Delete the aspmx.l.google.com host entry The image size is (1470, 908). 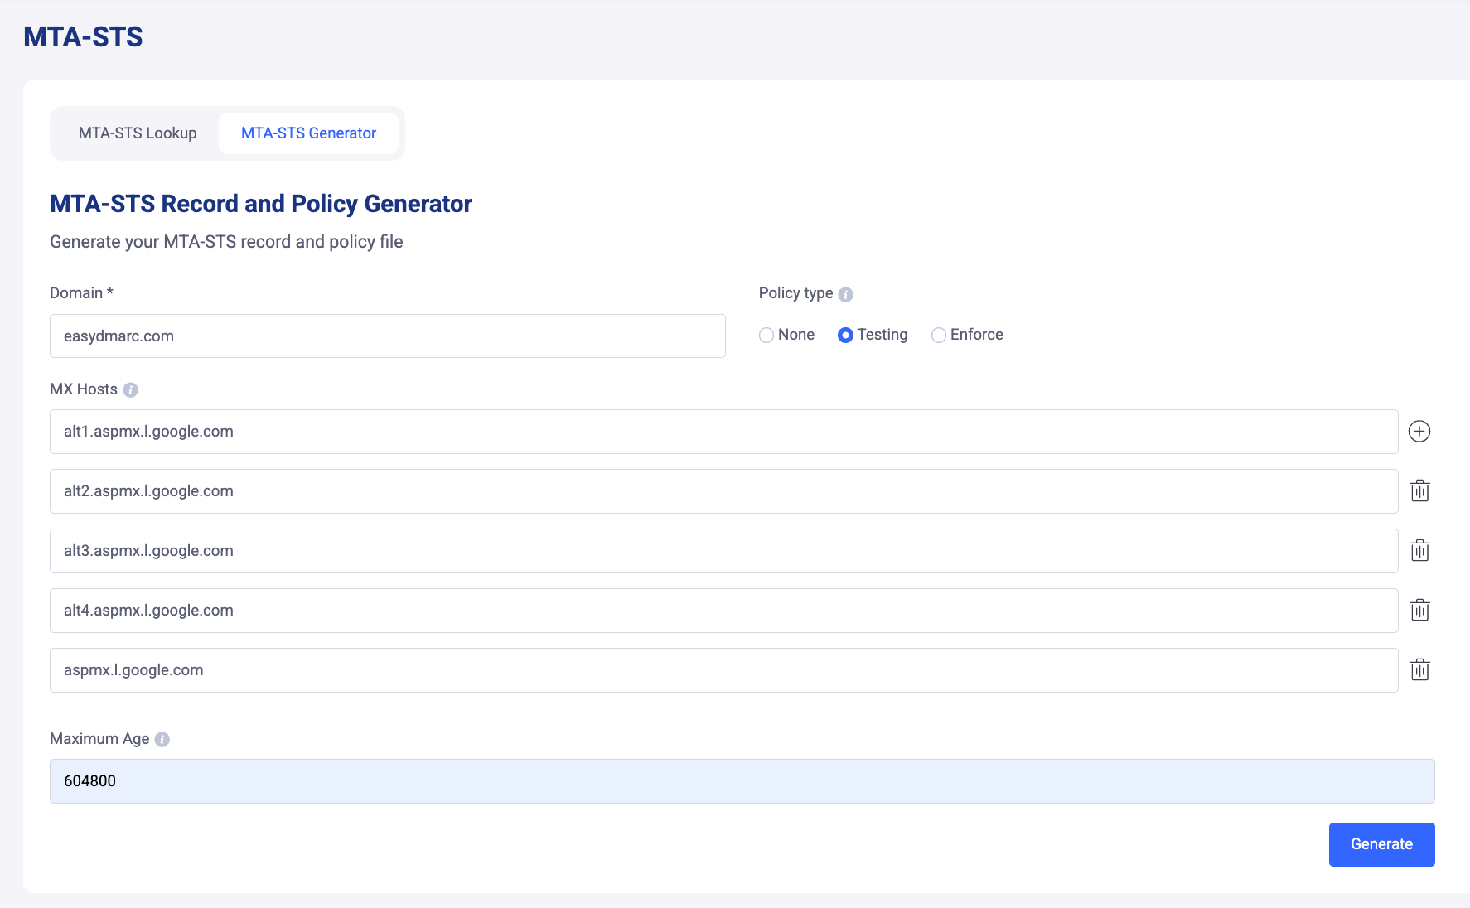click(x=1419, y=670)
